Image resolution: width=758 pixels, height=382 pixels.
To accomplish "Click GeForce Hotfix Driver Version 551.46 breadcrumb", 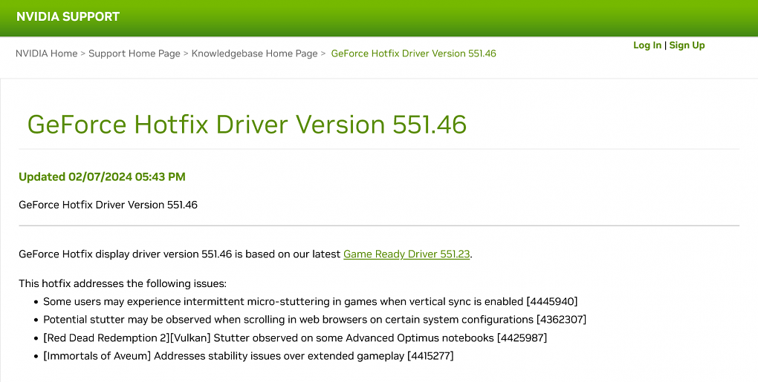I will coord(413,53).
